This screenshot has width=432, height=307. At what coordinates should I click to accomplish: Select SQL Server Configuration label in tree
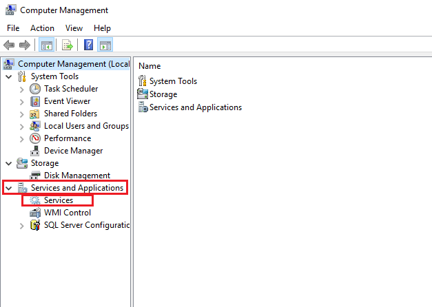87,225
